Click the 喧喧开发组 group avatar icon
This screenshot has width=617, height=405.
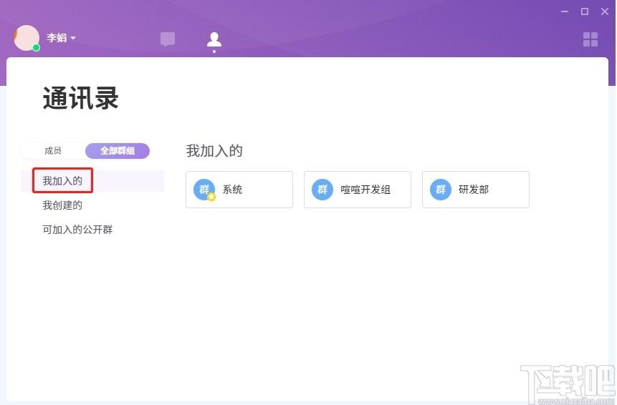pos(322,190)
